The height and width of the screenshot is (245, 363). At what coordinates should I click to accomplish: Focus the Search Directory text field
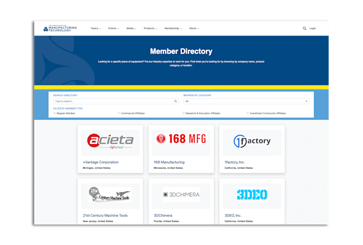tap(116, 101)
